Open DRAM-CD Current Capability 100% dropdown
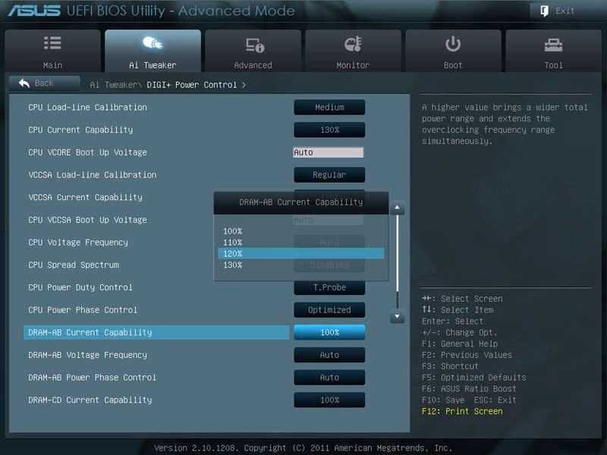 tap(329, 400)
